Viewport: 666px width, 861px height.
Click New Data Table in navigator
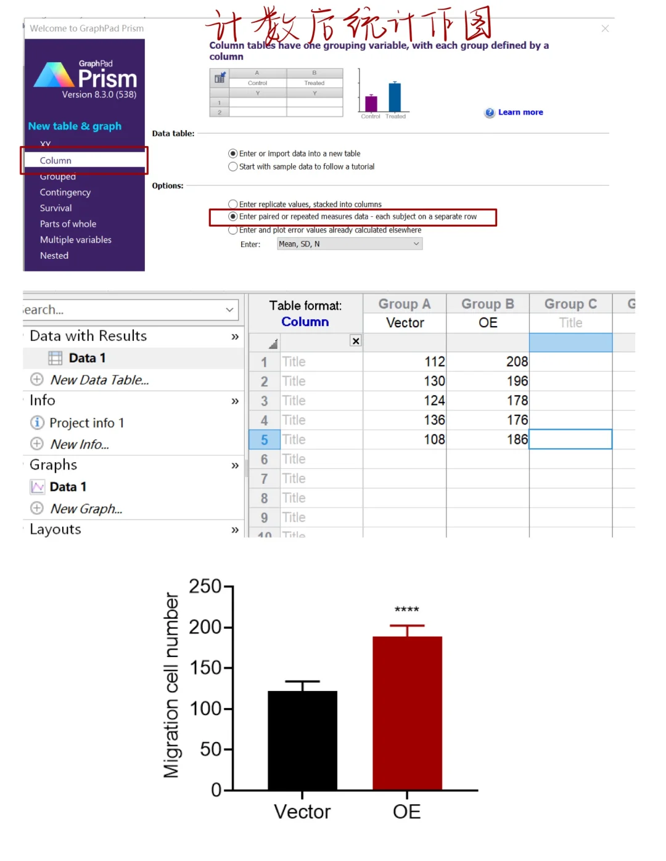click(x=100, y=380)
